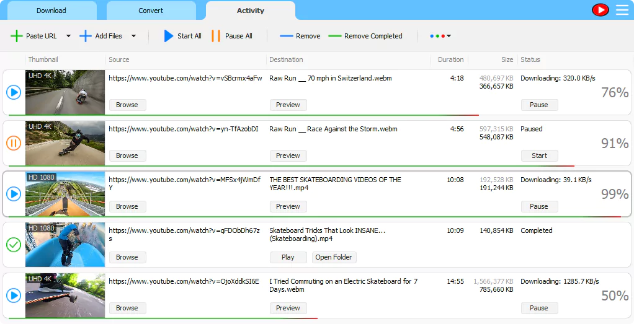Click Browse for Race Against the Storm row

click(127, 155)
